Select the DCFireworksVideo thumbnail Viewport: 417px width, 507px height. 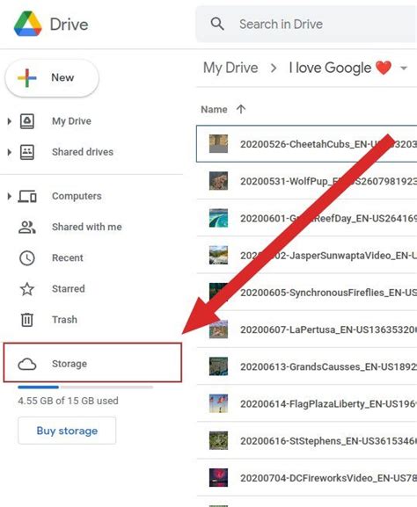pyautogui.click(x=218, y=478)
